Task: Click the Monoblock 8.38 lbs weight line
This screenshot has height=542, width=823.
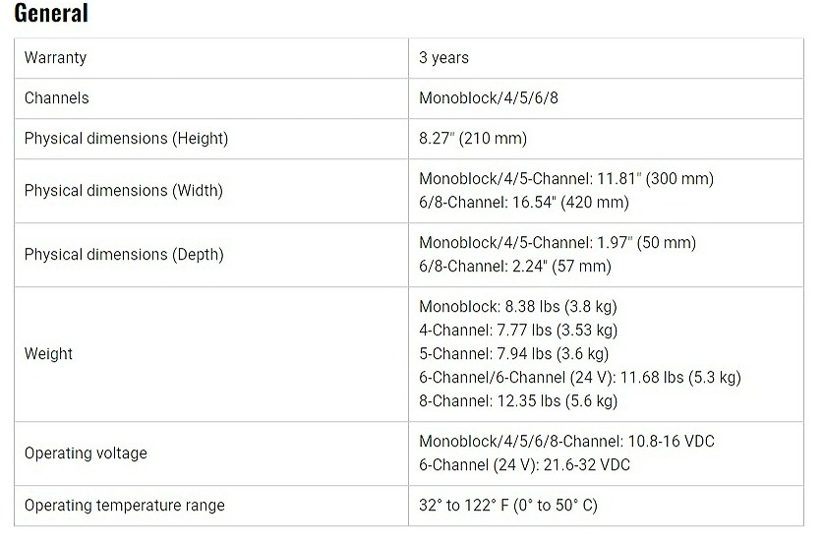Action: [517, 307]
